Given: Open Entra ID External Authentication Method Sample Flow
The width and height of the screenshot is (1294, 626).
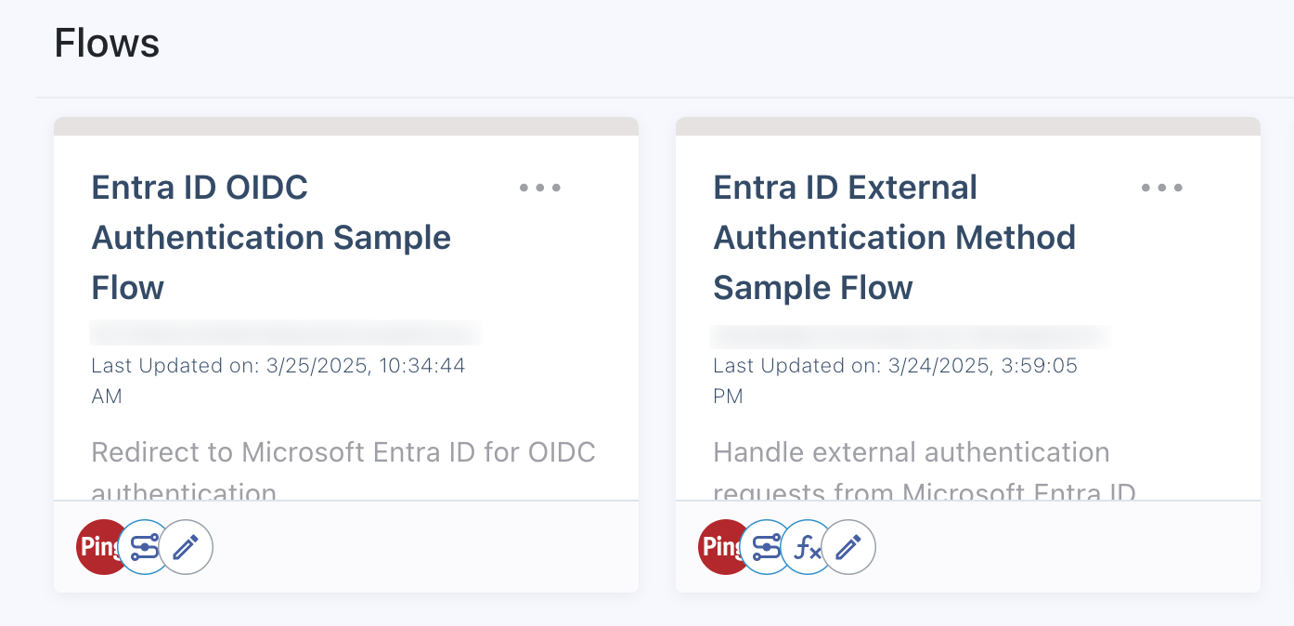Looking at the screenshot, I should pyautogui.click(x=894, y=238).
